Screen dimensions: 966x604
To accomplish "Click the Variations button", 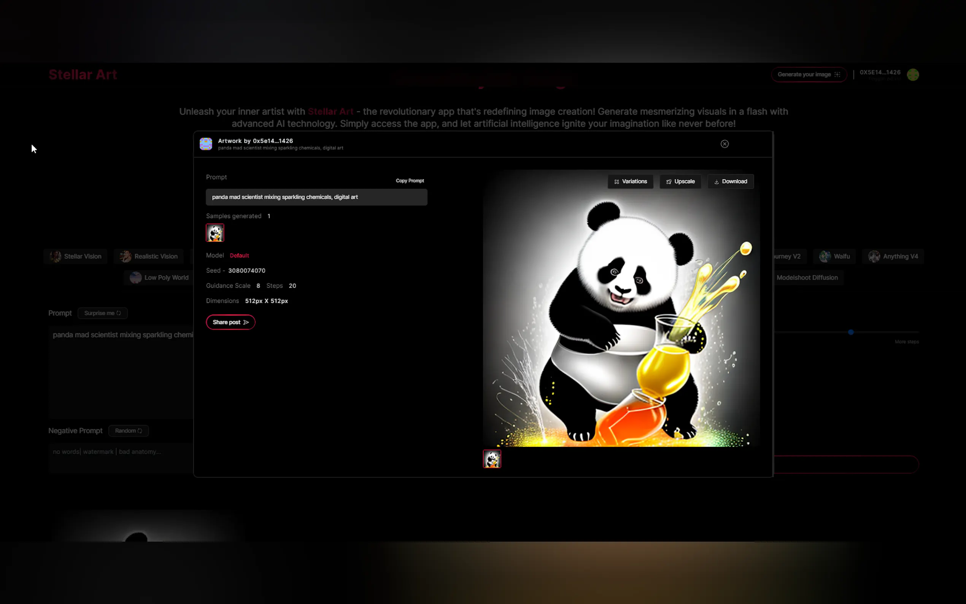I will click(x=630, y=181).
